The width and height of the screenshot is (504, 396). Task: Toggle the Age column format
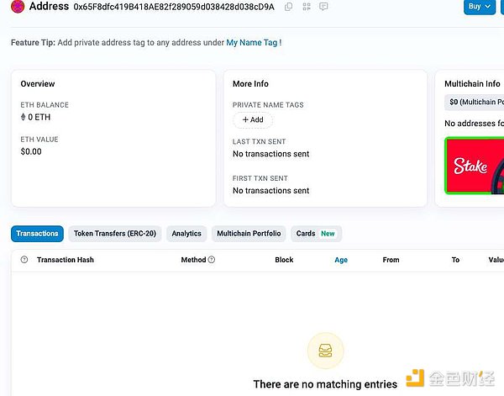[341, 260]
